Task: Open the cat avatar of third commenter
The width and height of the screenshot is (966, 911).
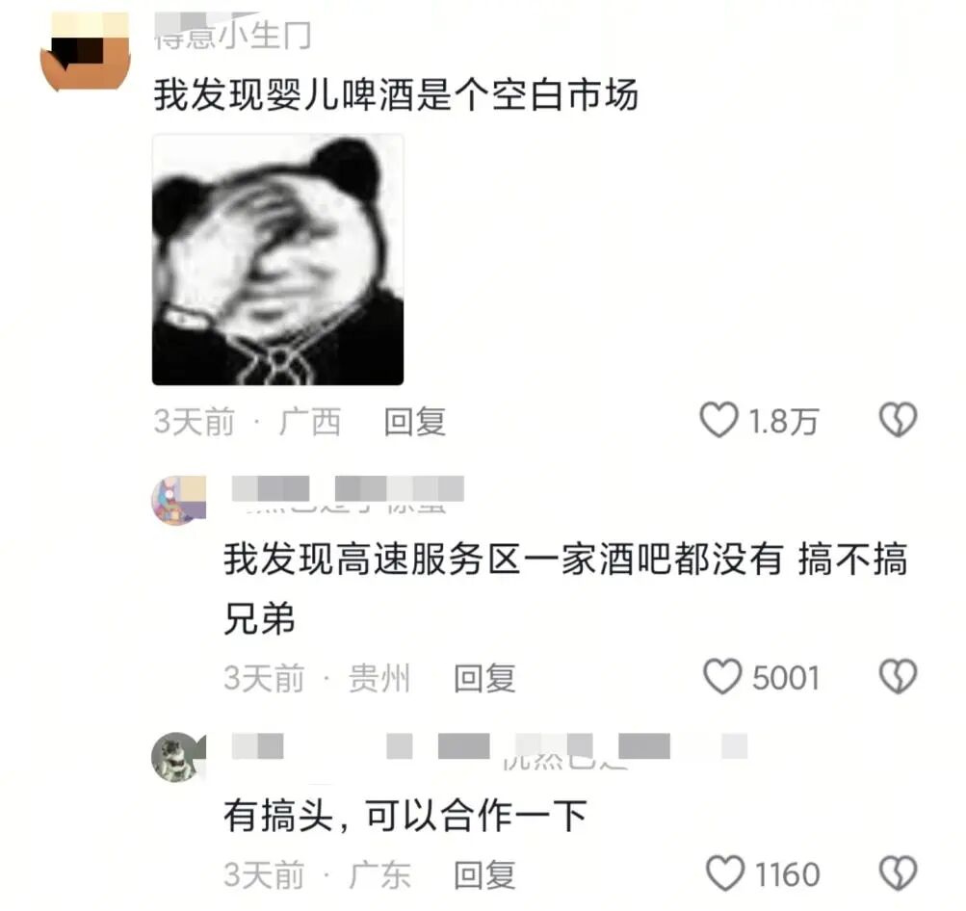Action: (x=179, y=756)
